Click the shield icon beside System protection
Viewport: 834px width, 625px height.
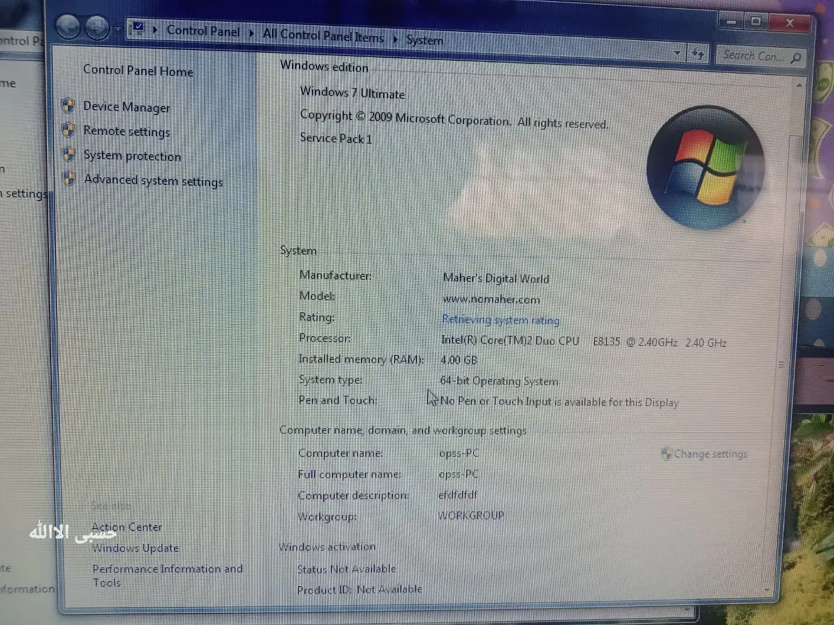point(68,154)
